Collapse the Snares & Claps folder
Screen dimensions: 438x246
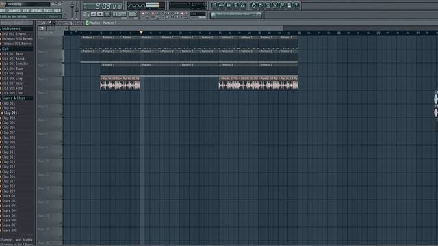[x=16, y=98]
